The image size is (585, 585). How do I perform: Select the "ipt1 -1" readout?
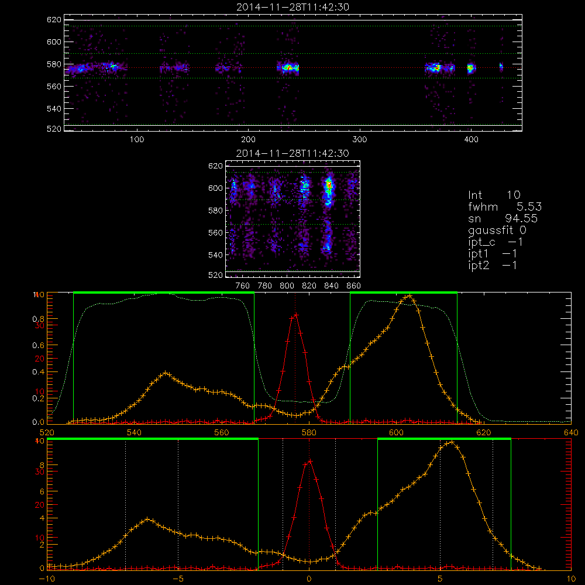click(493, 254)
